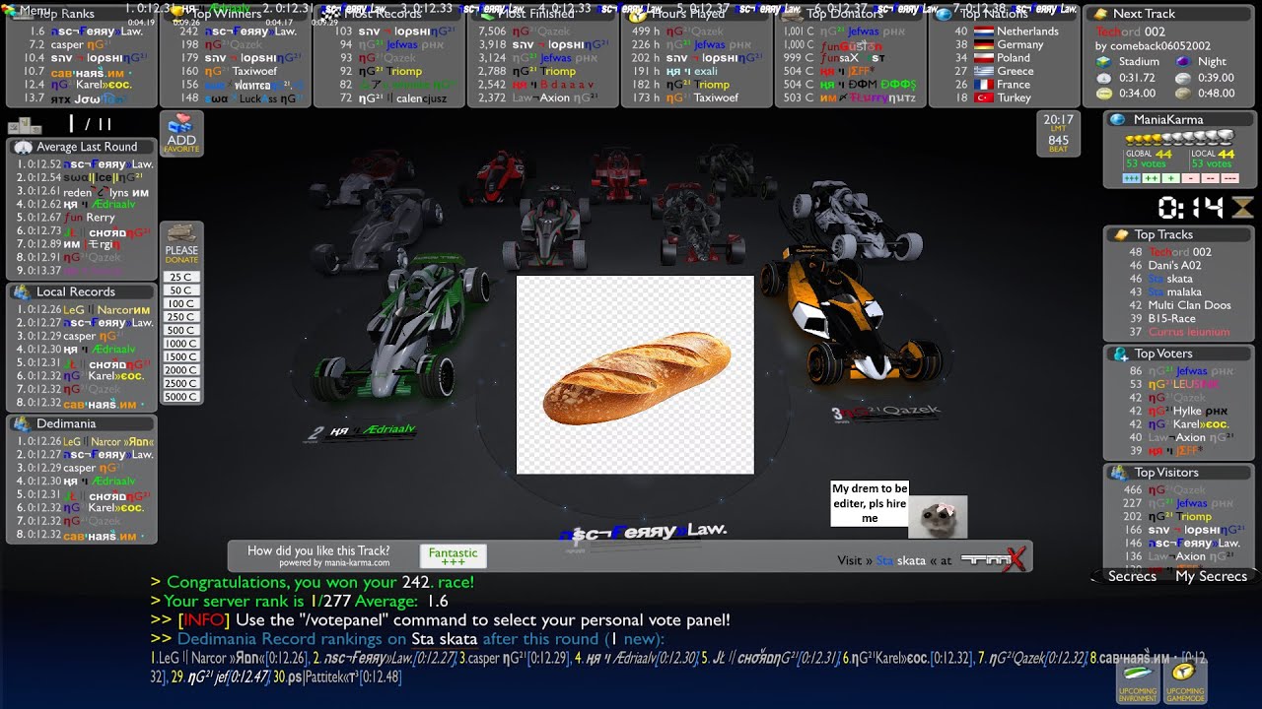Open the Top Tracks widget title
This screenshot has width=1262, height=709.
[1163, 234]
